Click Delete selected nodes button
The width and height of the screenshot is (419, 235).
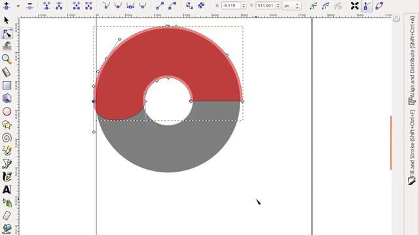coord(29,6)
